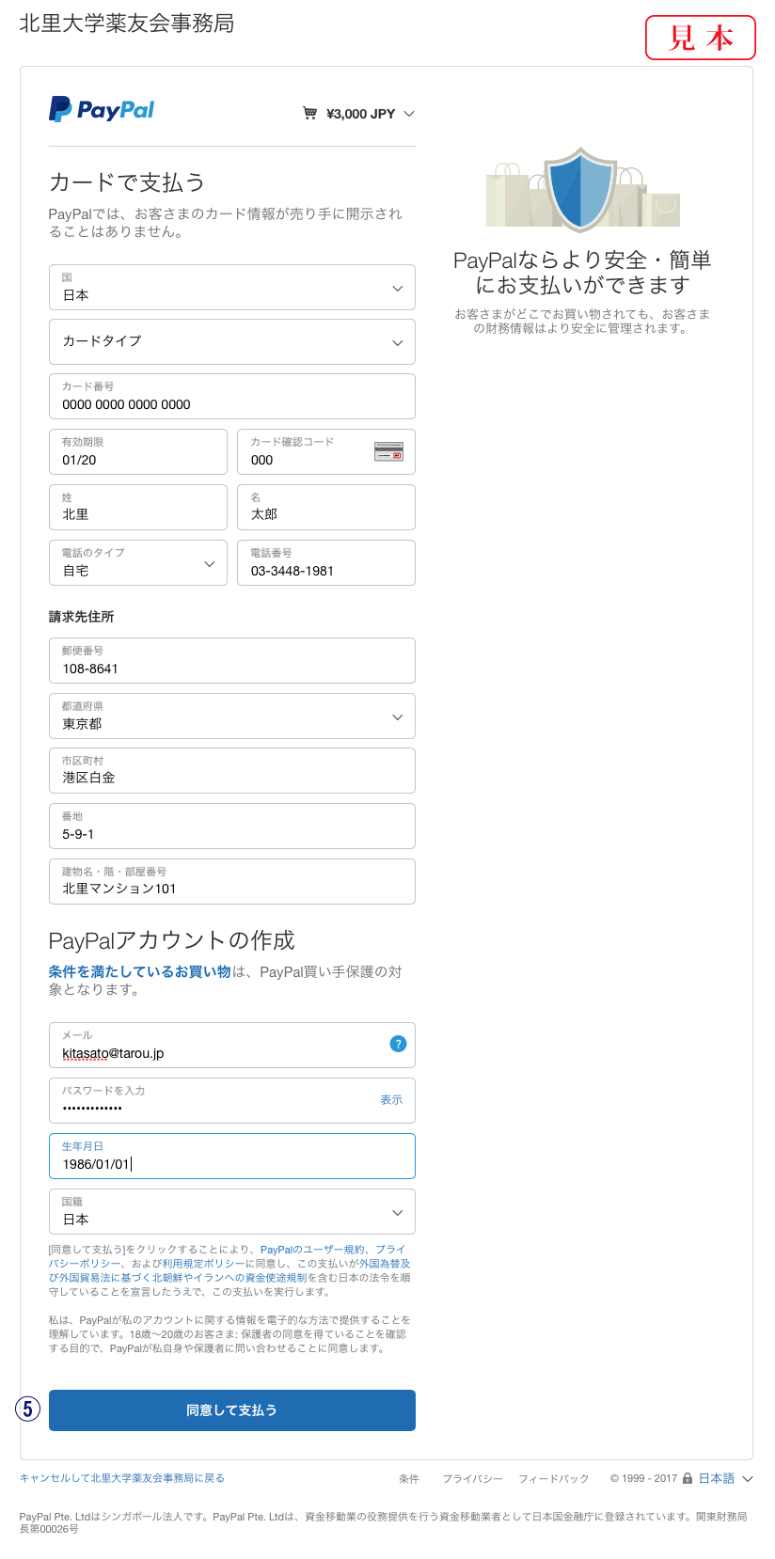This screenshot has height=1559, width=775.
Task: Open the フィードバック footer link
Action: [554, 1479]
